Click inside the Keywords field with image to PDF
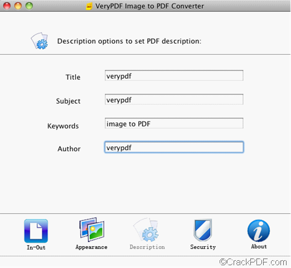 pyautogui.click(x=174, y=123)
